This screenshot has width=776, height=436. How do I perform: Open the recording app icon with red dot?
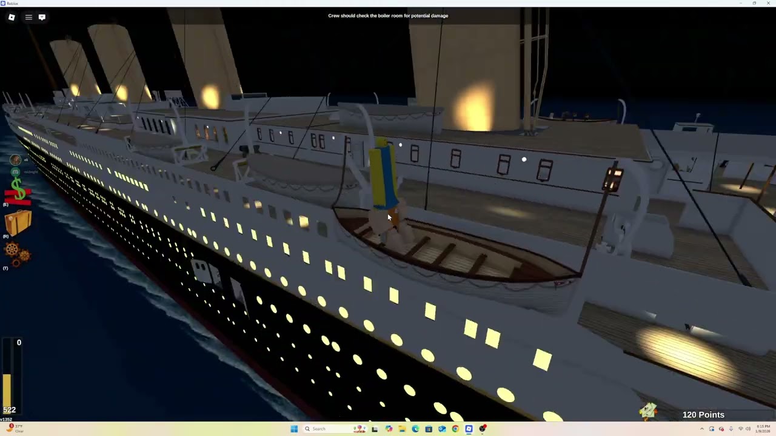coord(483,429)
